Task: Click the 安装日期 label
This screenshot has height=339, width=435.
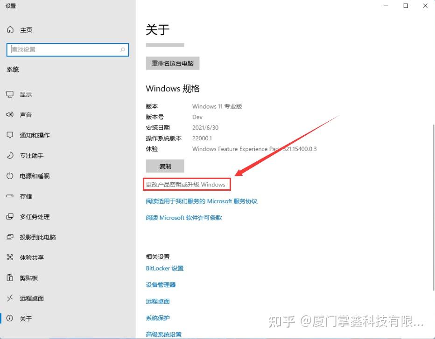Action: tap(158, 128)
